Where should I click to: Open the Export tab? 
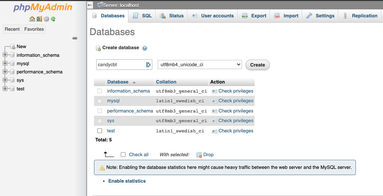click(254, 16)
